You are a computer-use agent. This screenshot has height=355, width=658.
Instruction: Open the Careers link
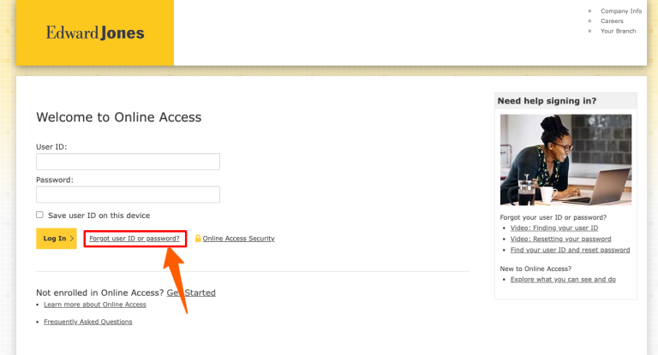tap(612, 21)
